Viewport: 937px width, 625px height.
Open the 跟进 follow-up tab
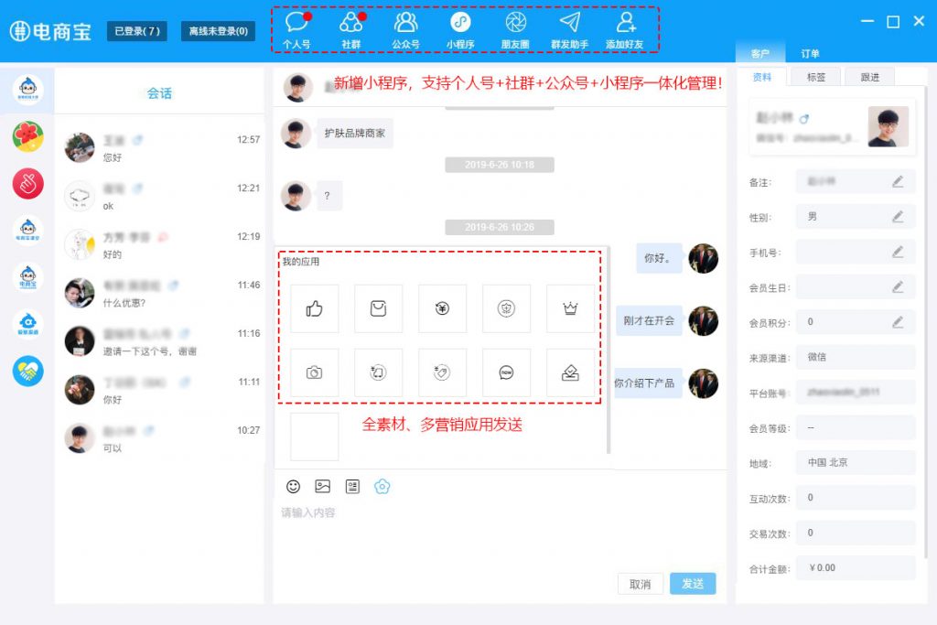tap(870, 77)
